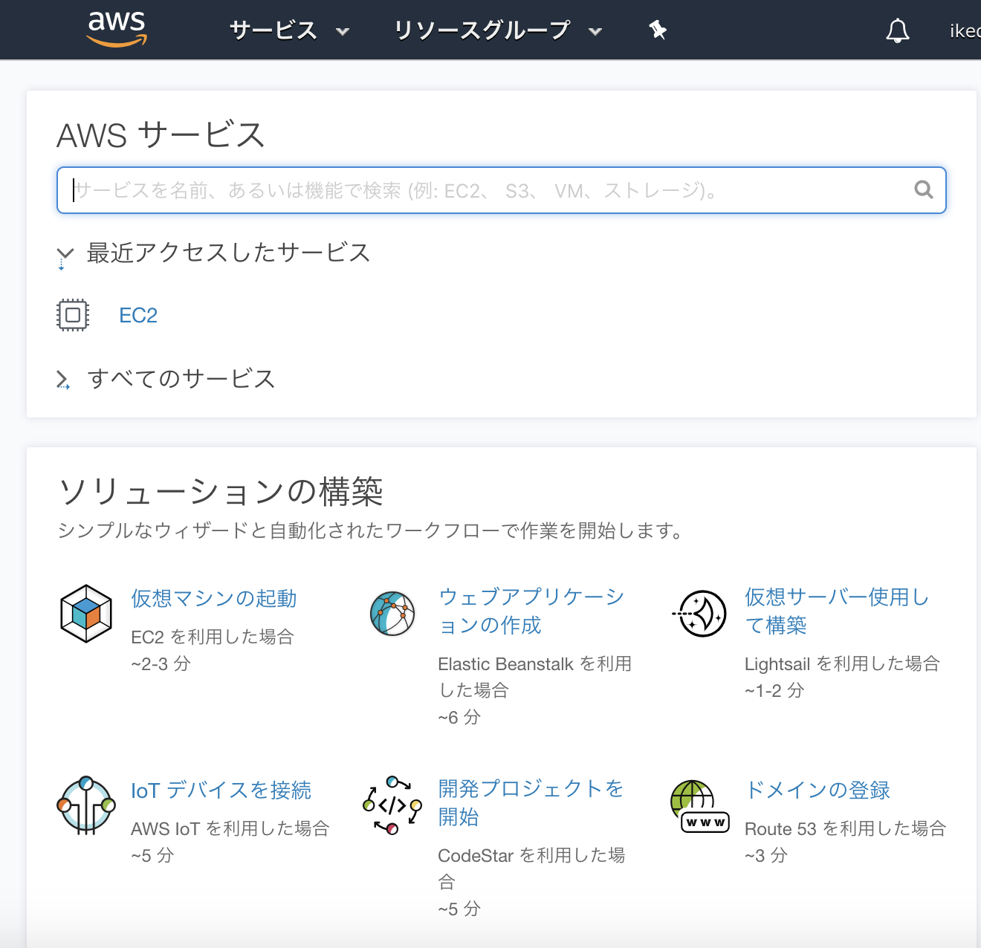
Task: Open 仮想サーバー使用して構築 link
Action: 837,611
